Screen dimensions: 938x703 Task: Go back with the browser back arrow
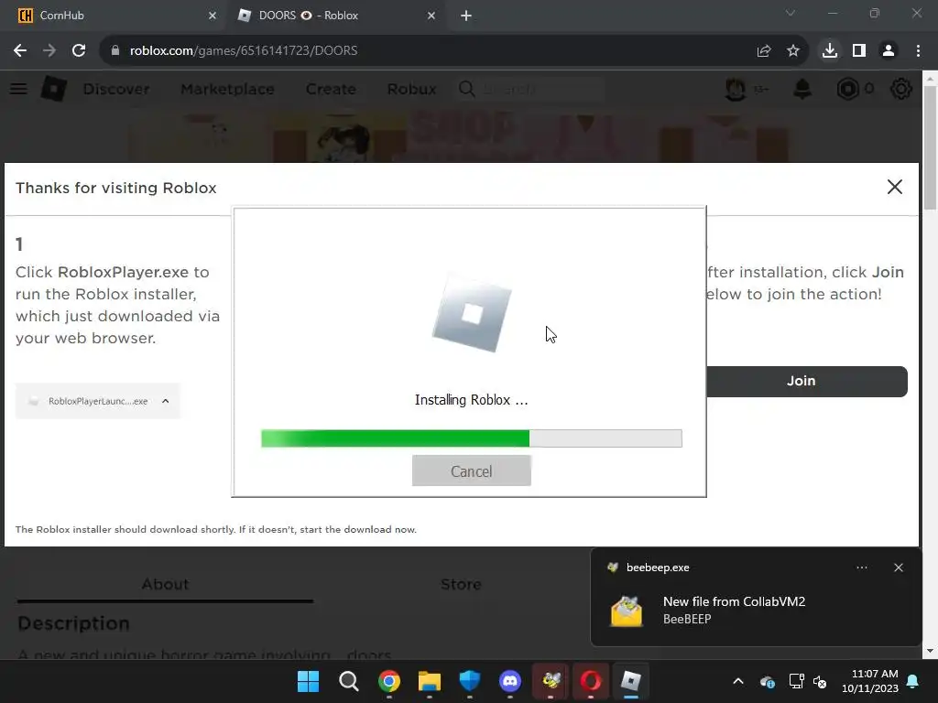pos(20,51)
